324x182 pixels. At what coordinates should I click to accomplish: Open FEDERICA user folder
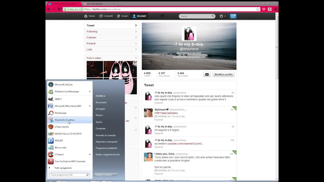(x=100, y=96)
